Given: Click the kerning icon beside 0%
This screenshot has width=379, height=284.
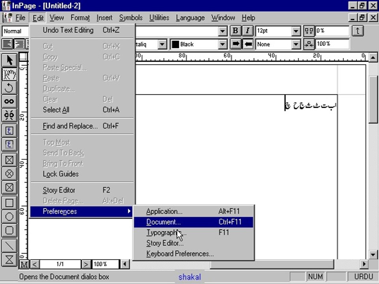Looking at the screenshot, I should pos(309,31).
